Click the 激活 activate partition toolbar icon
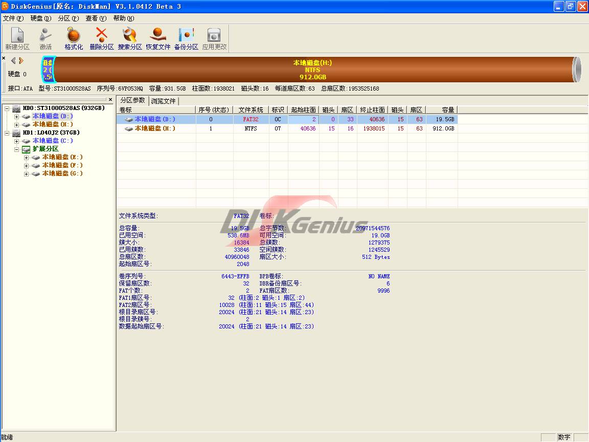This screenshot has width=589, height=442. 46,38
